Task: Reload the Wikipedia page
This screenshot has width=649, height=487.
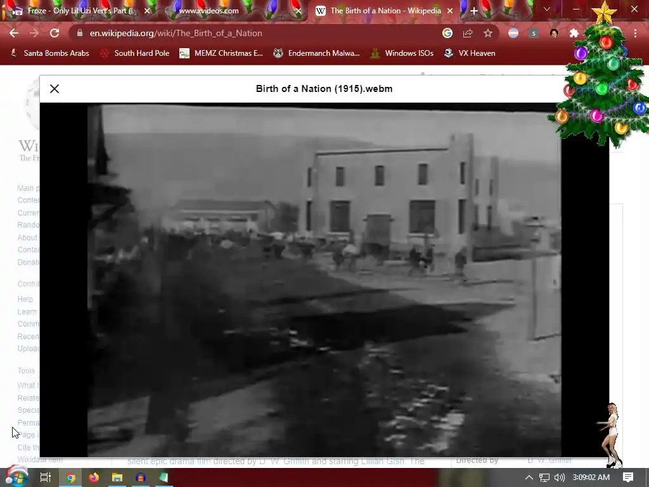Action: (55, 33)
